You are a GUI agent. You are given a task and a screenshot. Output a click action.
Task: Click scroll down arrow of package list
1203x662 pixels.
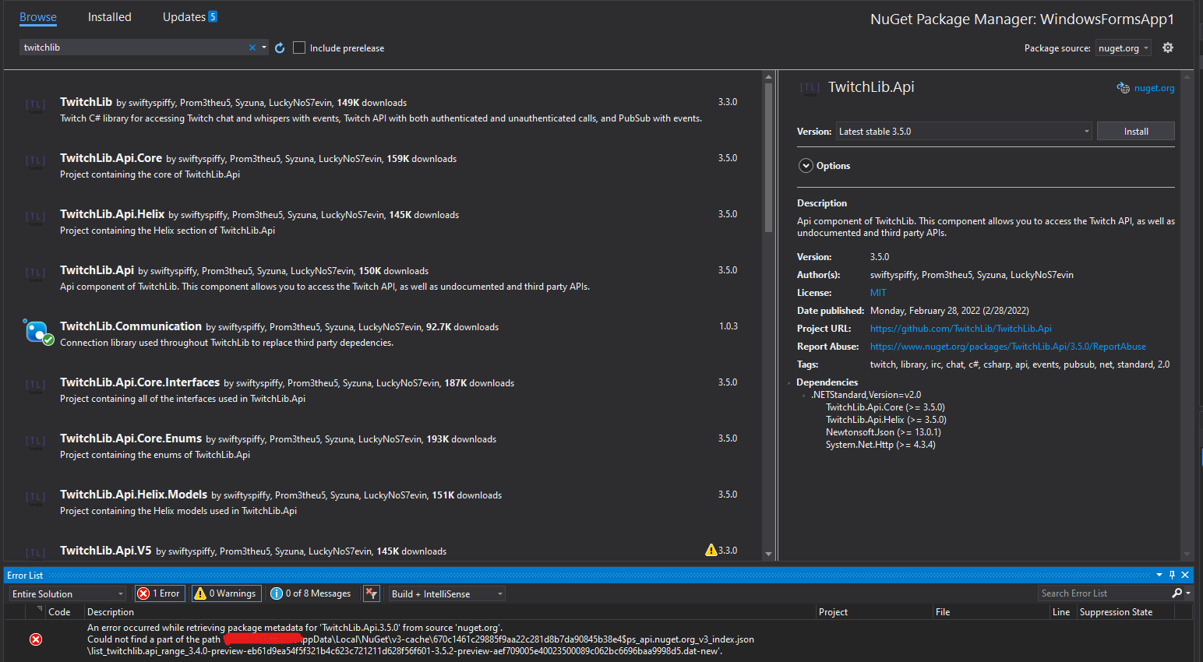coord(768,554)
